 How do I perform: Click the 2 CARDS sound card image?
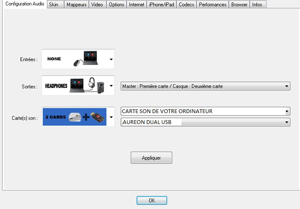click(75, 117)
